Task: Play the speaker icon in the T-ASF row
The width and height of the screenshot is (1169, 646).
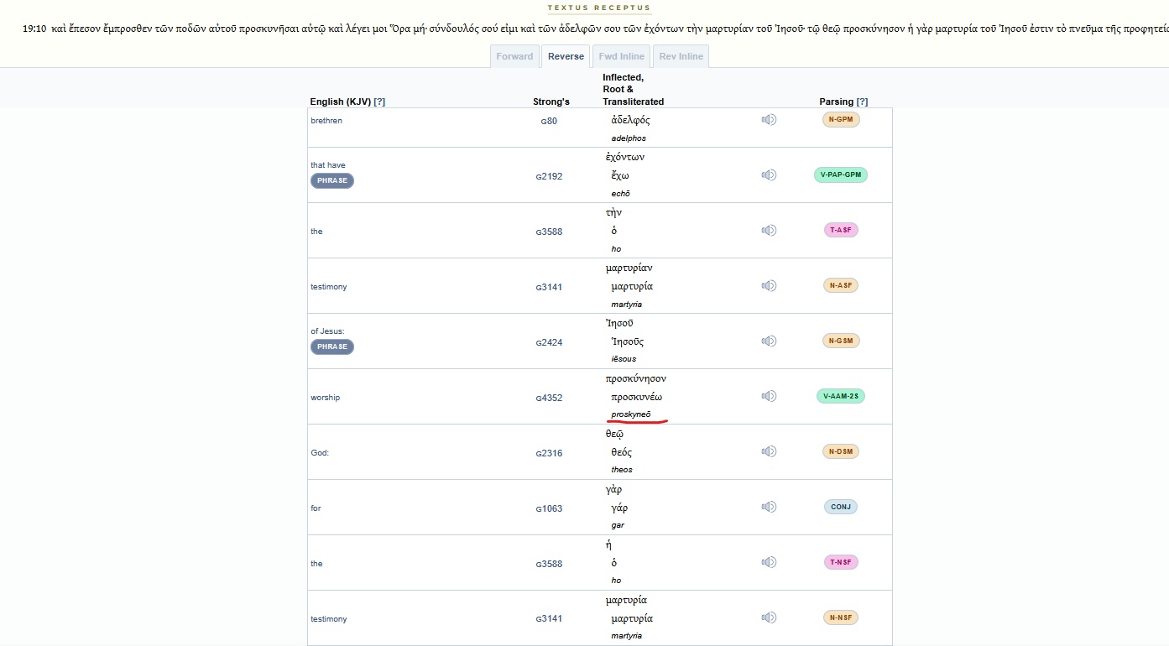Action: [769, 231]
